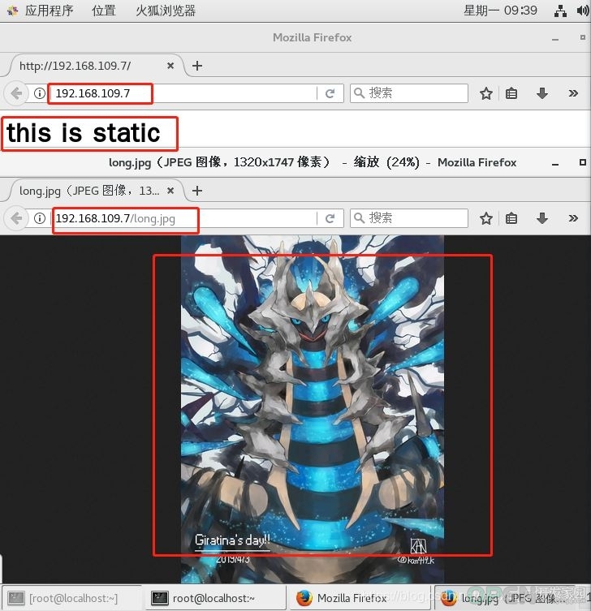The width and height of the screenshot is (591, 611).
Task: Click the 'this is static' heading text
Action: click(x=84, y=133)
